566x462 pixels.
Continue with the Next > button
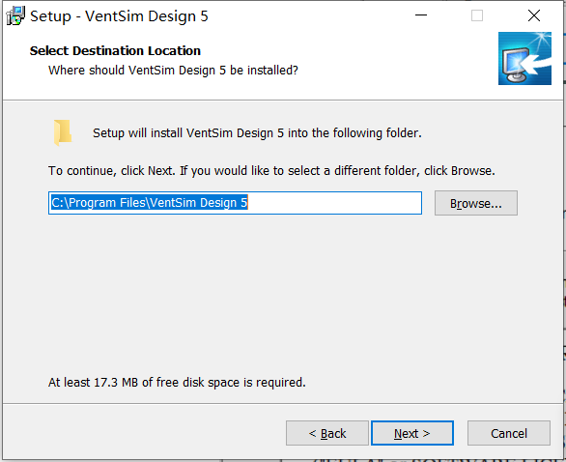[x=412, y=433]
